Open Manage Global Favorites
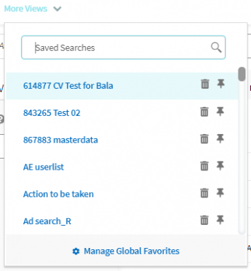The width and height of the screenshot is (251, 271). 132,251
